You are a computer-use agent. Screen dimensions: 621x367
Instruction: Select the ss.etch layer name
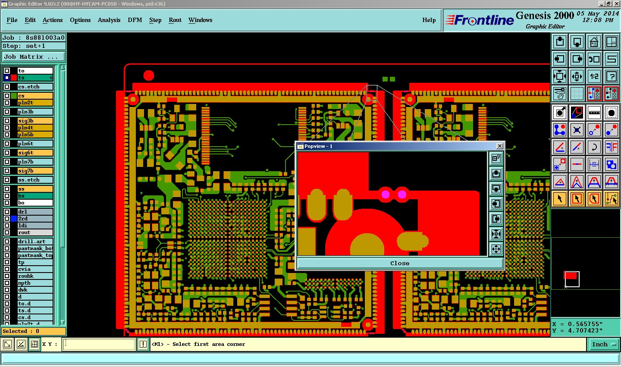tap(35, 180)
